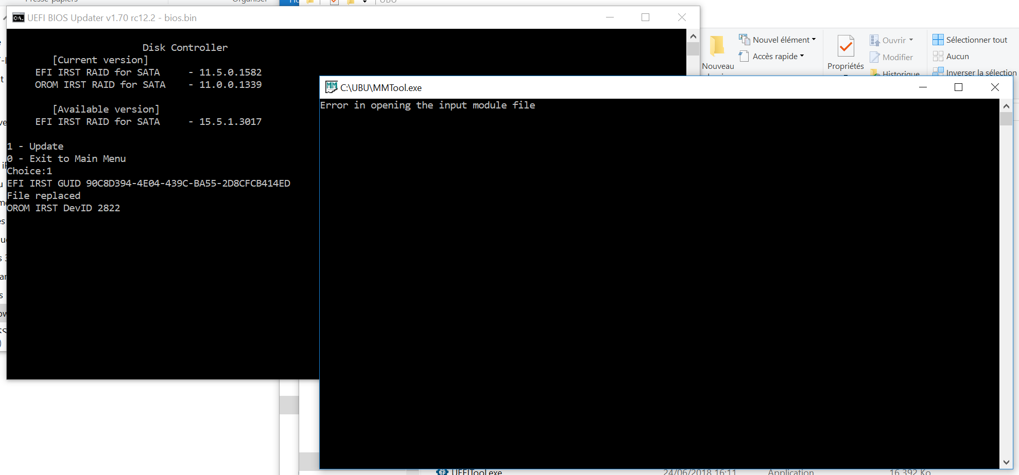Minimize the UEFI BIOS Updater window

610,17
